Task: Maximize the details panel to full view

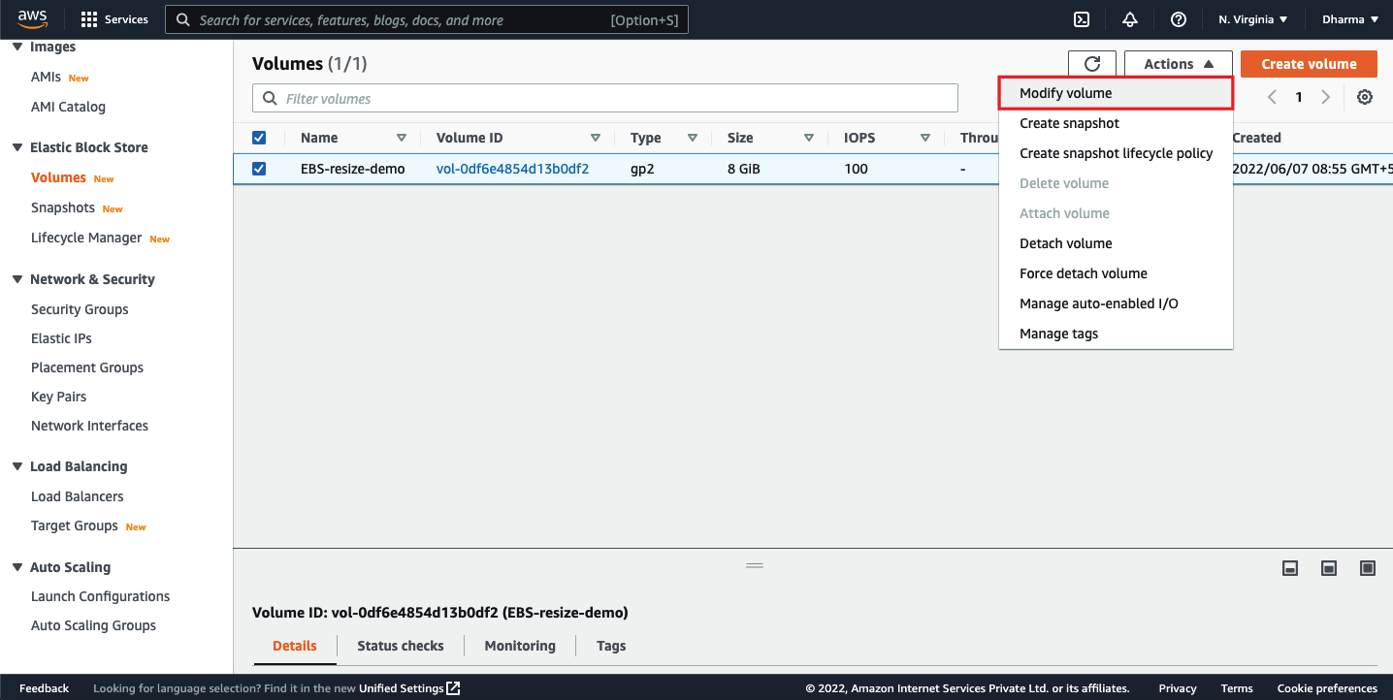Action: pos(1368,568)
